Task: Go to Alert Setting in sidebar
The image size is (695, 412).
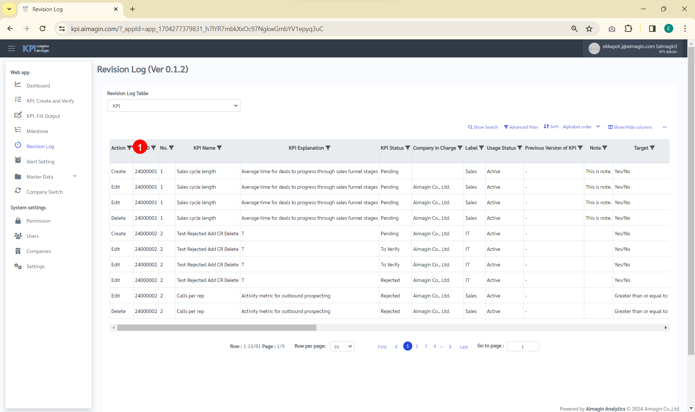Action: pyautogui.click(x=40, y=162)
